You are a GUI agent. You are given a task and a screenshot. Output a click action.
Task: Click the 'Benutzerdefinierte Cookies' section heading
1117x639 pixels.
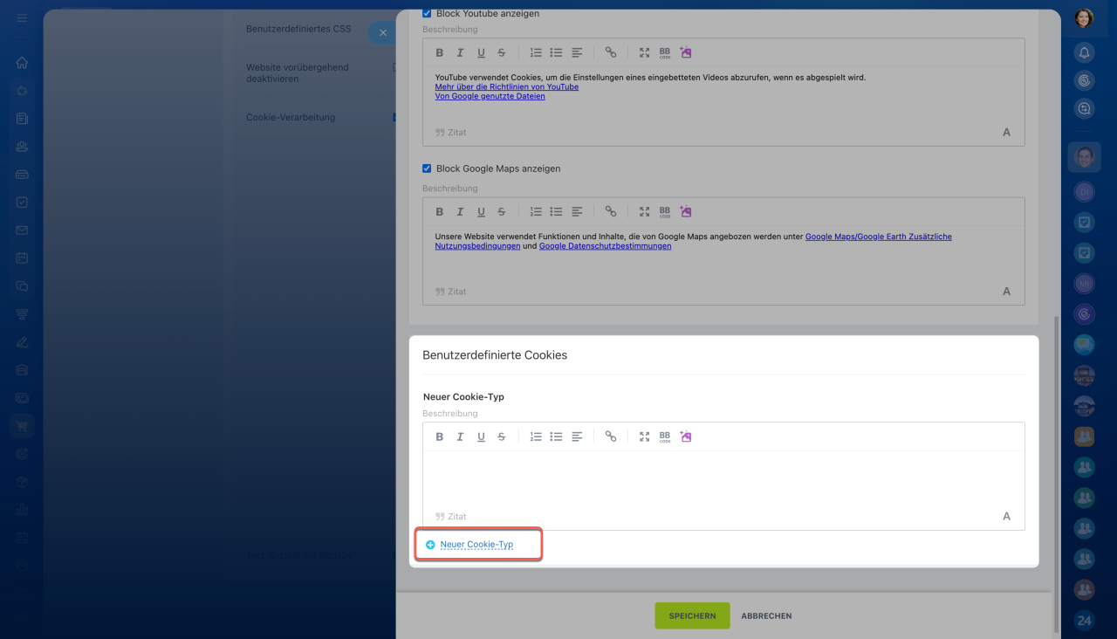coord(495,355)
